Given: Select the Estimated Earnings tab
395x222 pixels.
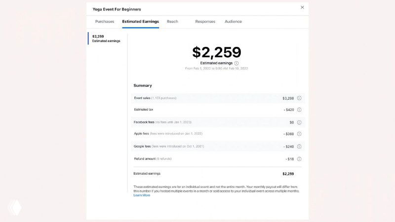Looking at the screenshot, I should tap(141, 22).
